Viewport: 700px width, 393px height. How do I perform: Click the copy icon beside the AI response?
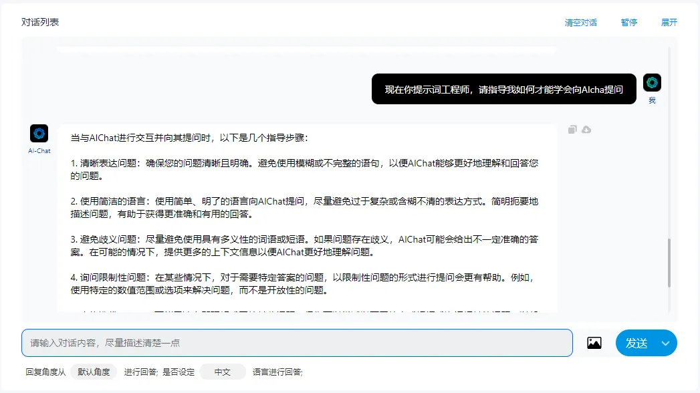(x=572, y=130)
